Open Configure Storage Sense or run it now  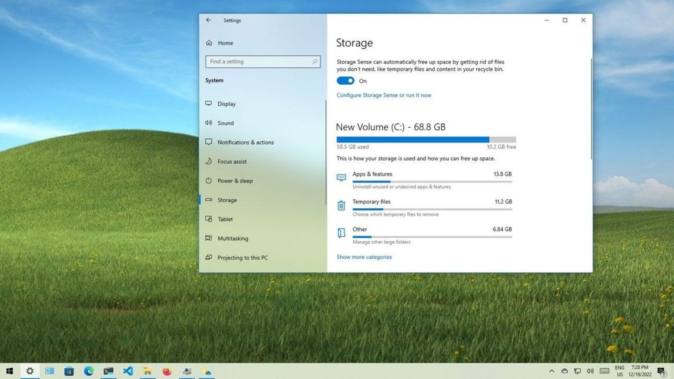click(x=384, y=95)
